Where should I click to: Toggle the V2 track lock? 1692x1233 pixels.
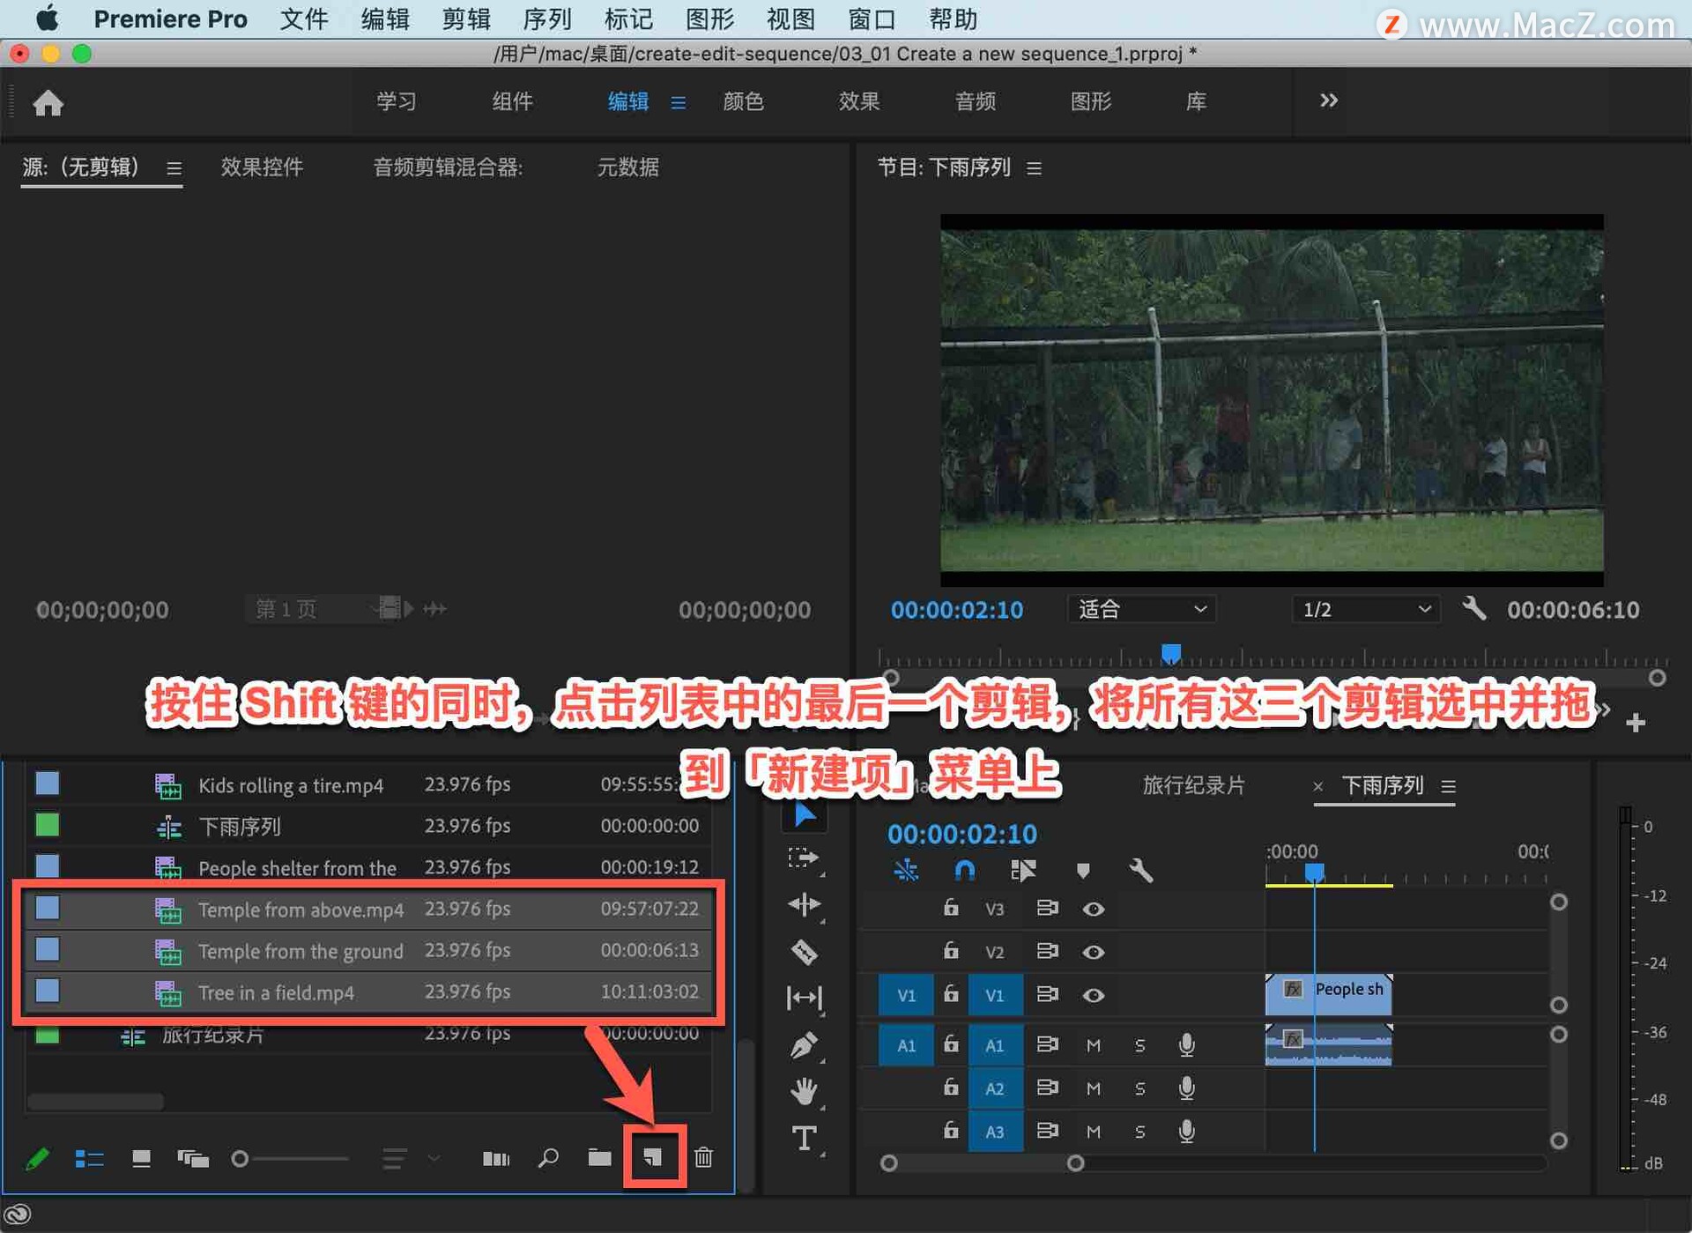tap(950, 951)
